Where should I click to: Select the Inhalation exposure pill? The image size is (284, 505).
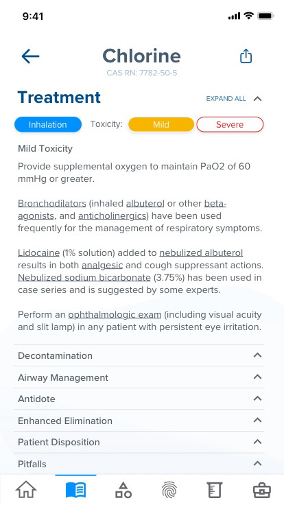[48, 125]
